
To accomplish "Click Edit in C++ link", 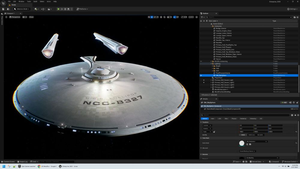I will tap(294, 109).
